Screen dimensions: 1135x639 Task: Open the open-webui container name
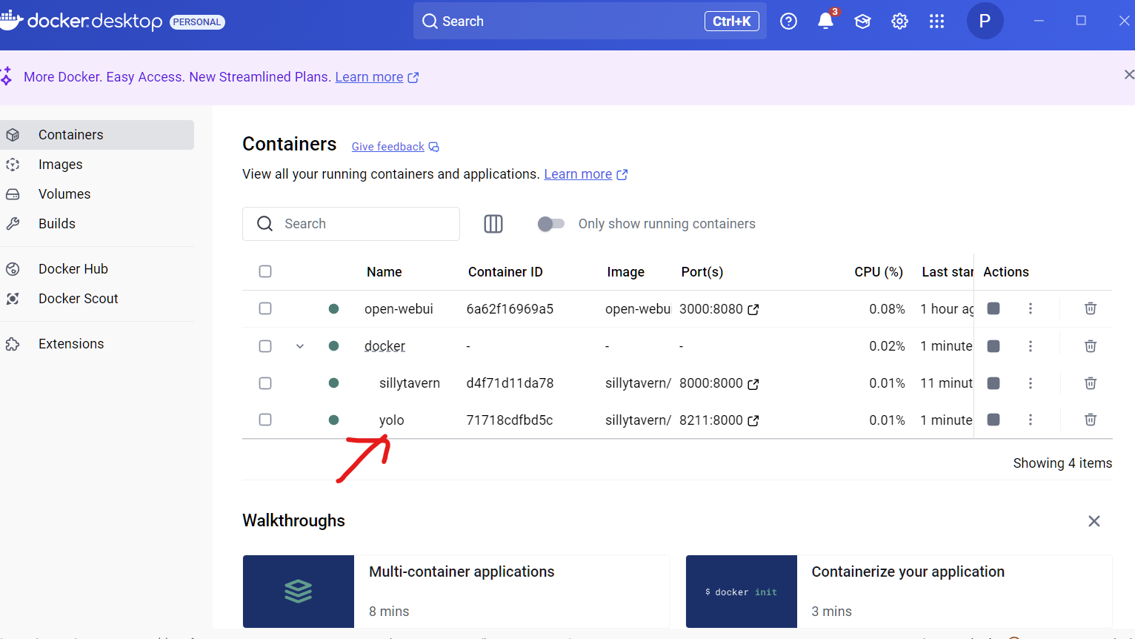click(x=399, y=309)
